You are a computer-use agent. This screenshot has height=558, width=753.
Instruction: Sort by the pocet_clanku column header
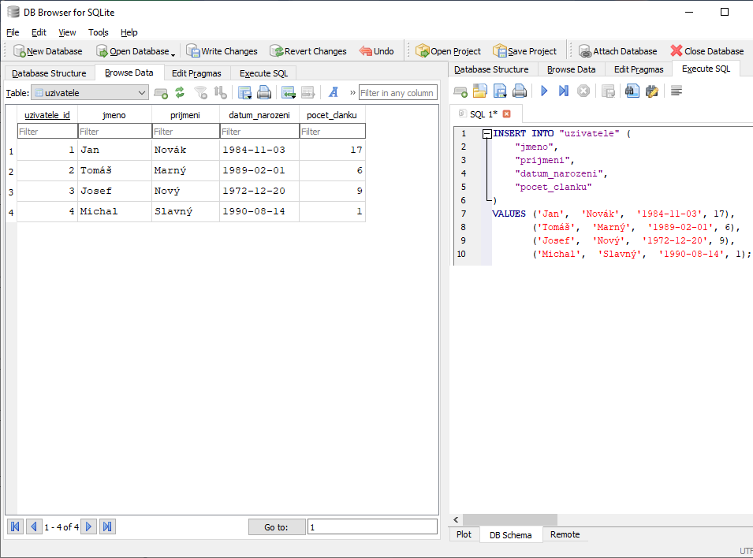332,115
